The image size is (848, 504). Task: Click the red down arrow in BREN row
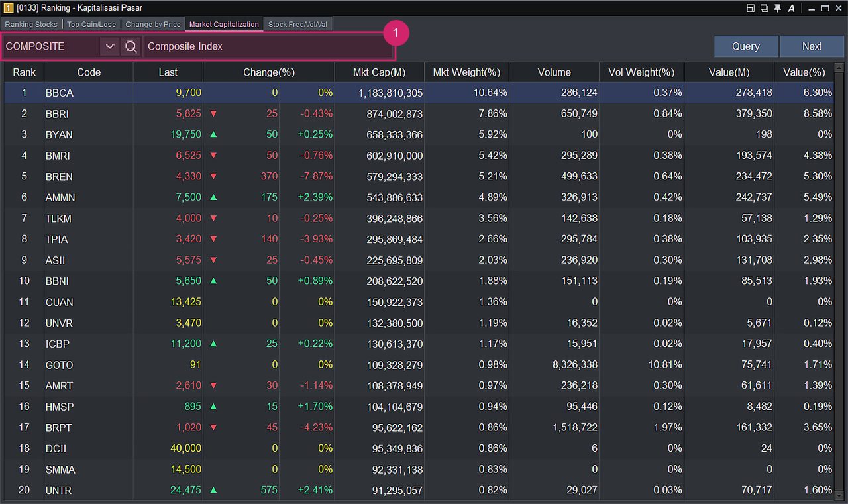click(213, 177)
